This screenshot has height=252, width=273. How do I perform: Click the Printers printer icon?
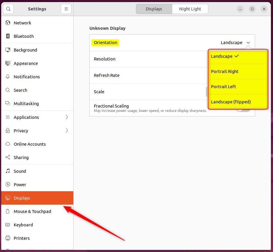(x=8, y=238)
